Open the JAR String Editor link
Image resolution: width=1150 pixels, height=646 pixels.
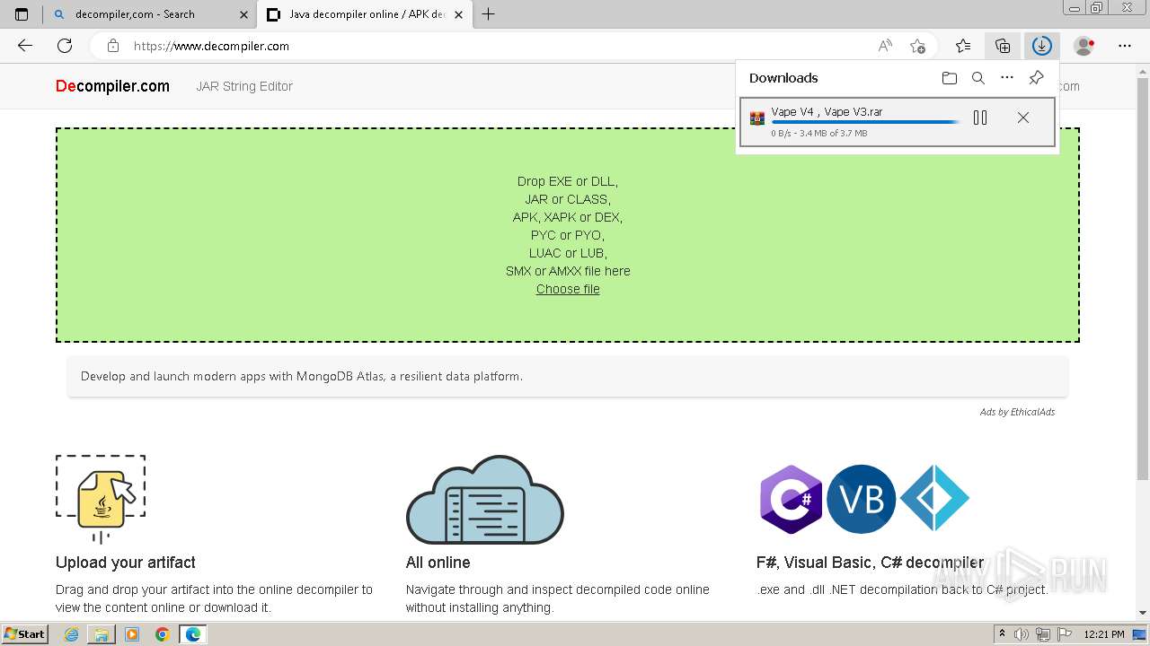[x=244, y=86]
